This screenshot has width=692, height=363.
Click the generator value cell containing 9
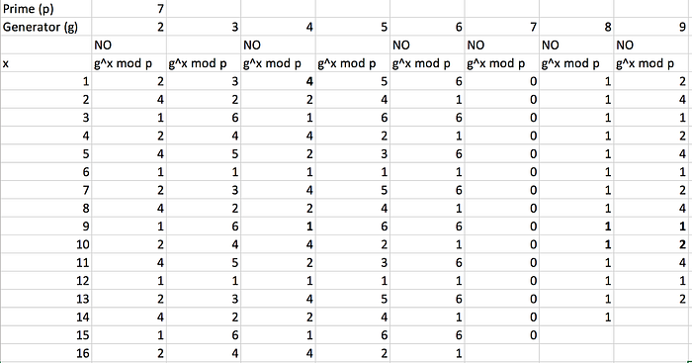click(x=652, y=27)
